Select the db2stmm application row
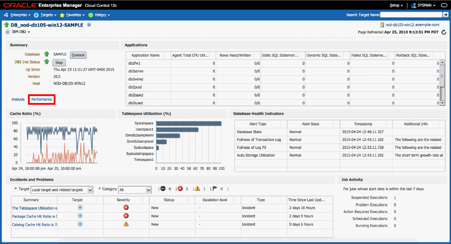Image resolution: width=451 pixels, height=244 pixels. (x=283, y=71)
